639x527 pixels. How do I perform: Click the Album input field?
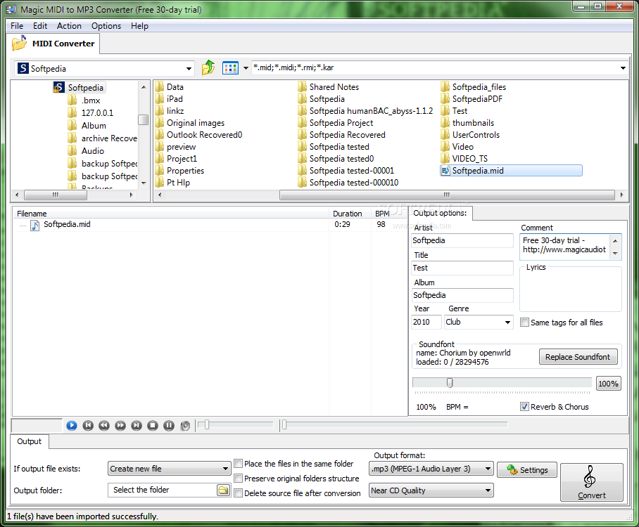(462, 295)
